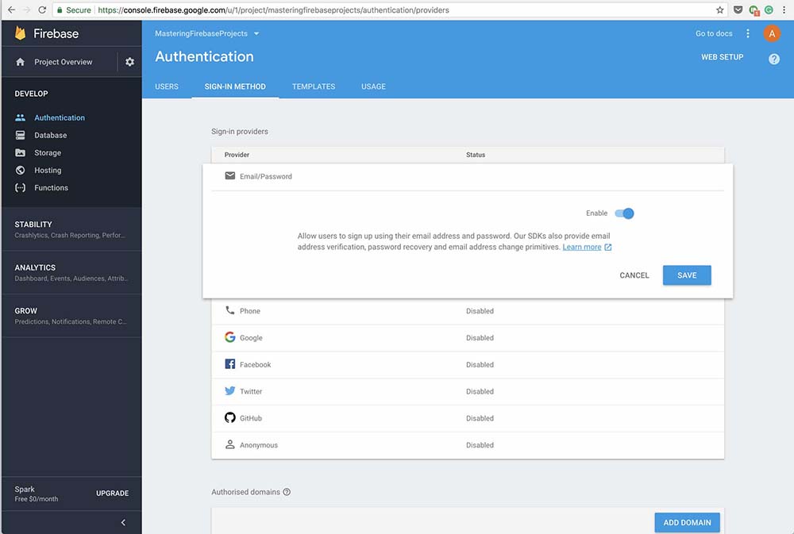Save the Email/Password settings
The width and height of the screenshot is (794, 534).
pyautogui.click(x=687, y=275)
